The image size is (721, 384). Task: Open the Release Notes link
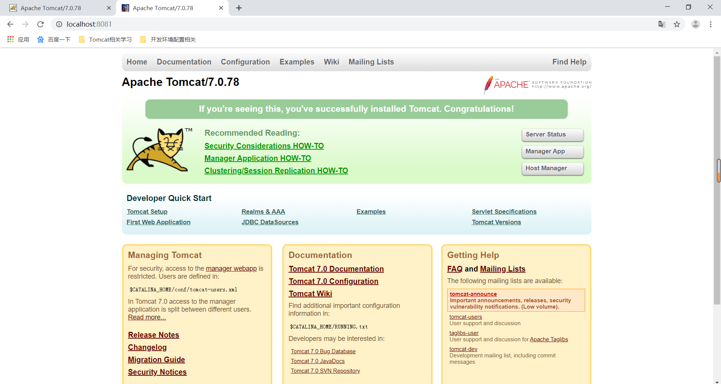[x=154, y=335]
